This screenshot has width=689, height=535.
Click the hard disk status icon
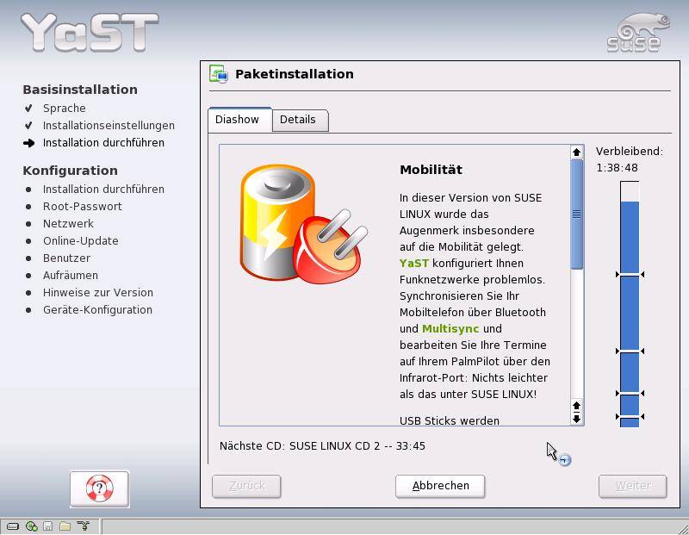pyautogui.click(x=13, y=526)
